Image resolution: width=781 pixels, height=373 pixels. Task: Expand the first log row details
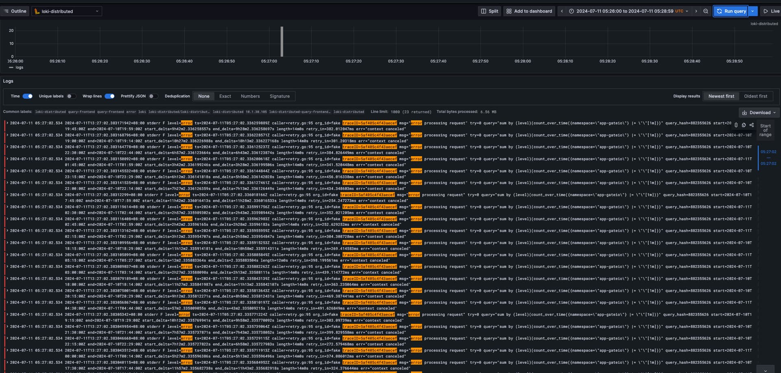7,123
